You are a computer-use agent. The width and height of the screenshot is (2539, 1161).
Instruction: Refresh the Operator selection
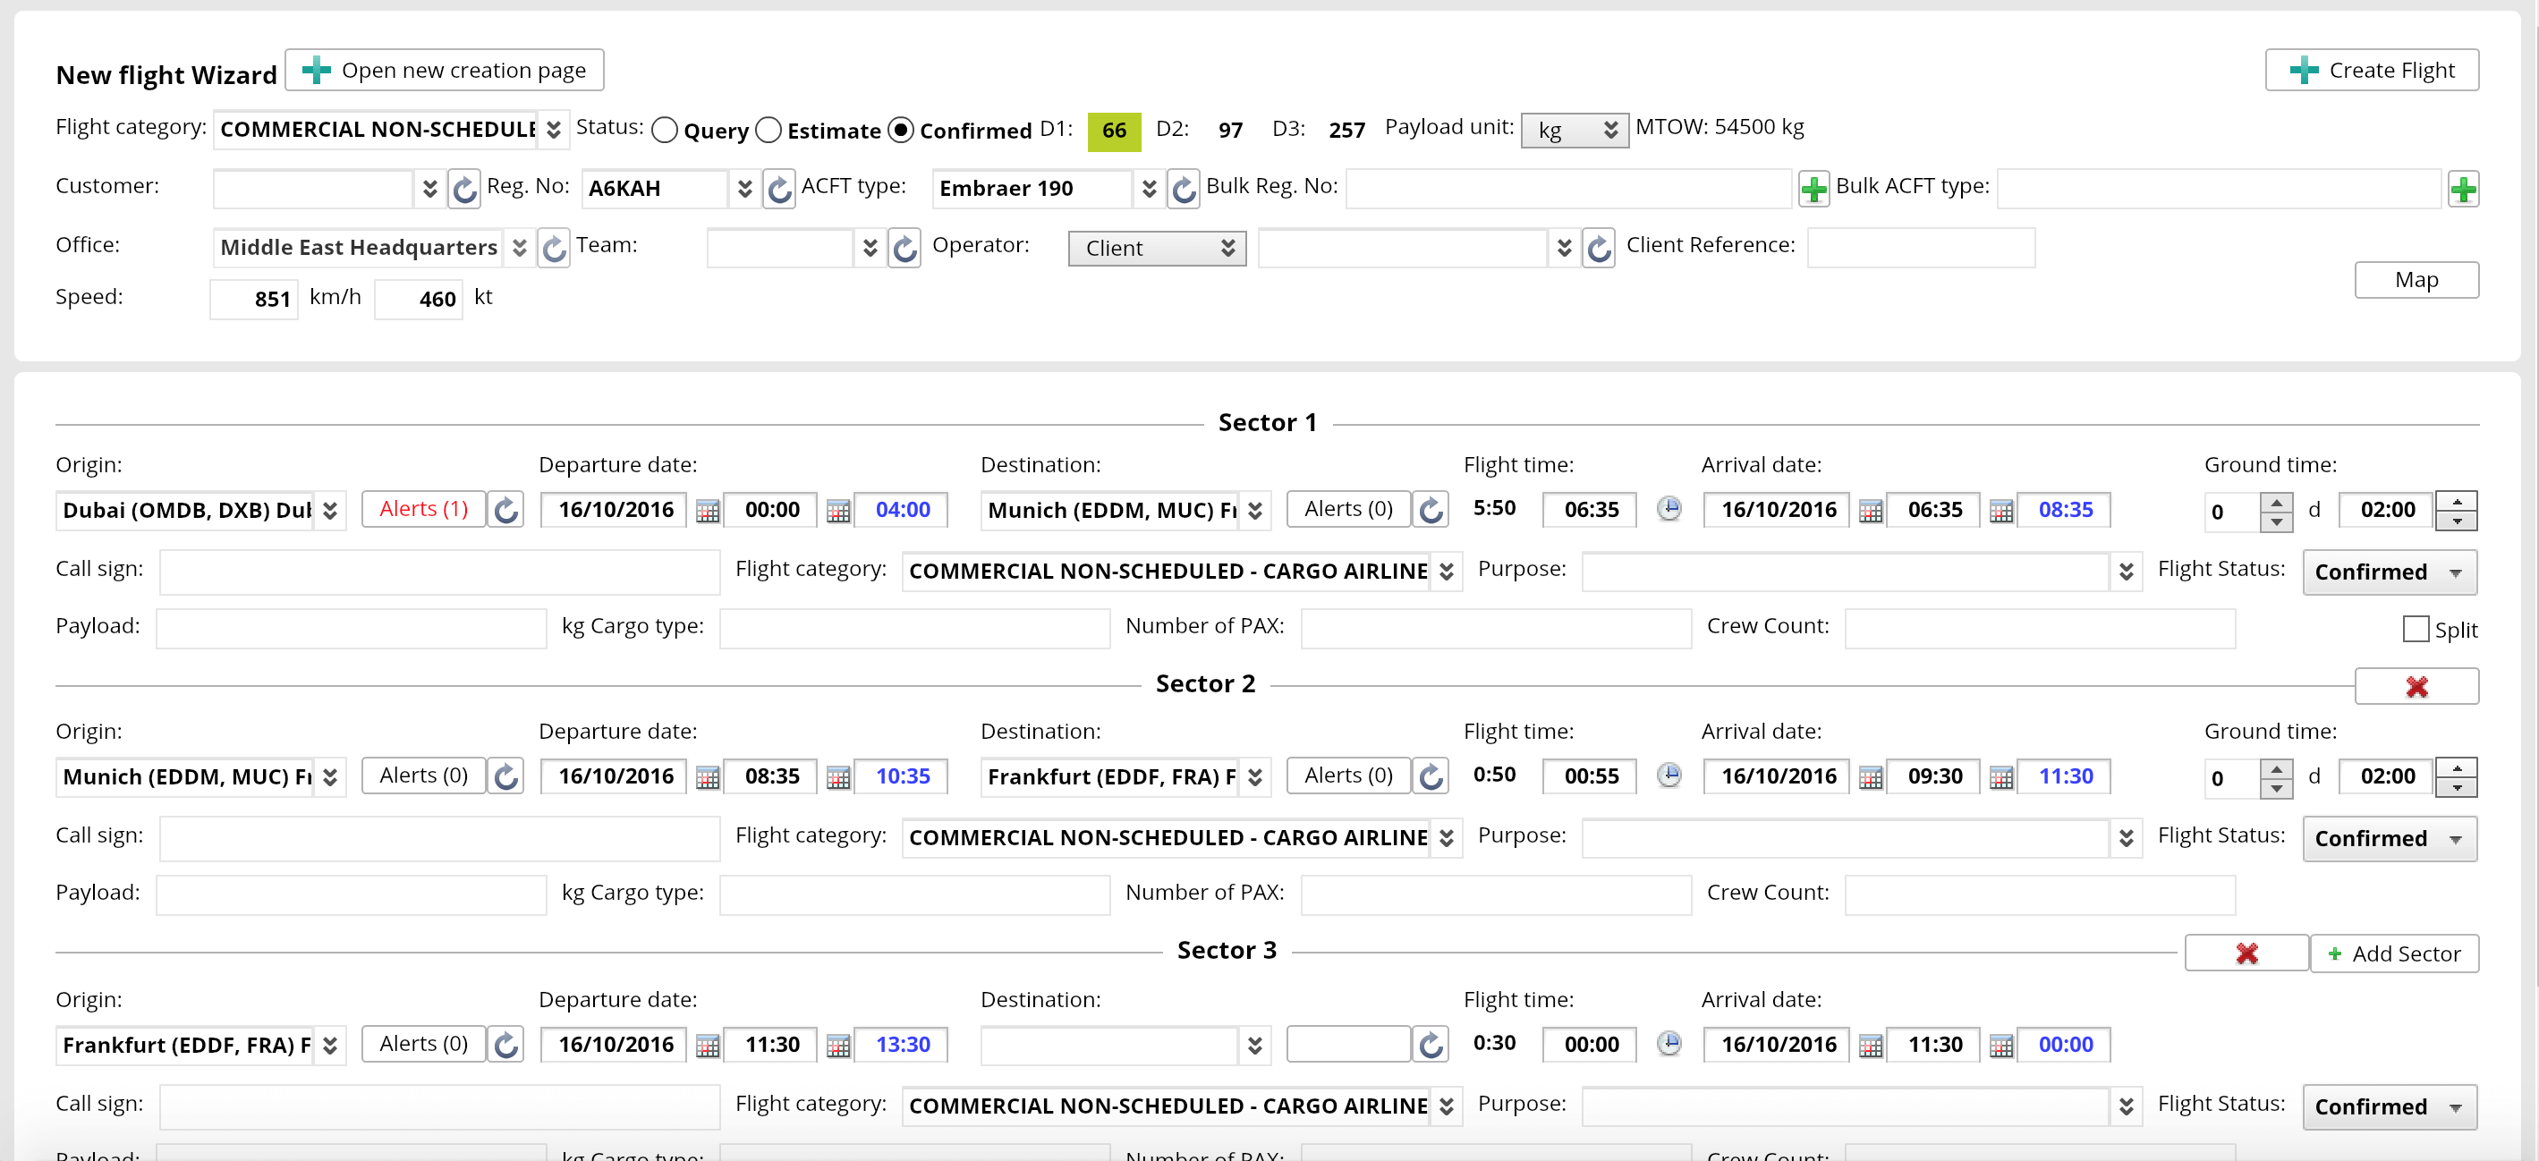pyautogui.click(x=1598, y=249)
